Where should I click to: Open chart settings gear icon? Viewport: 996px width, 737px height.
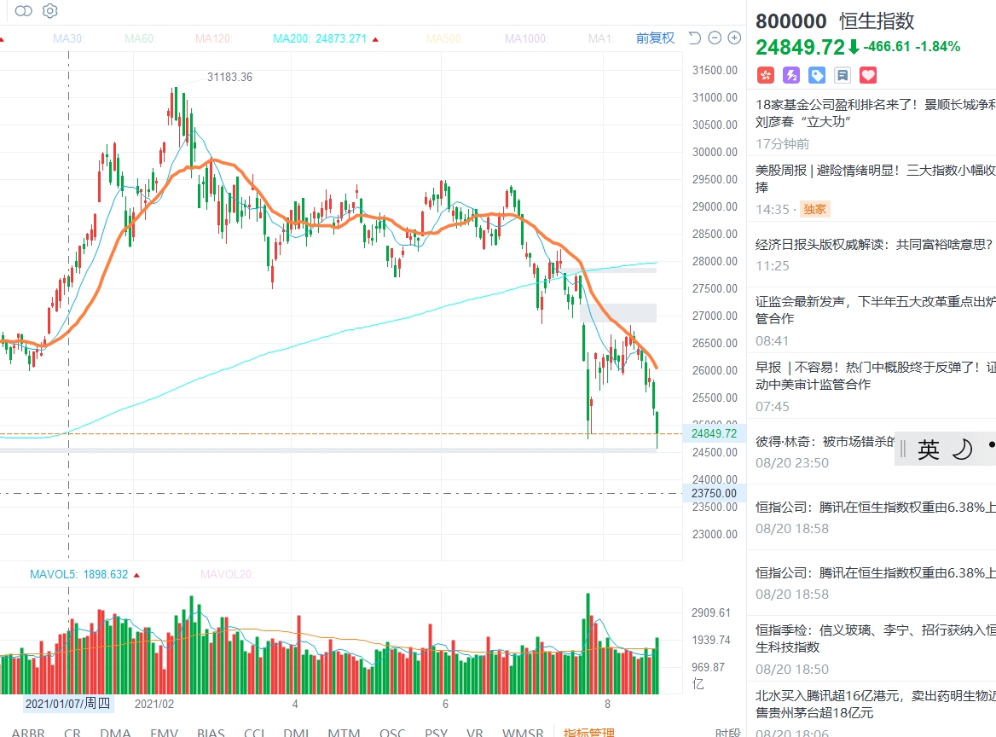(49, 11)
